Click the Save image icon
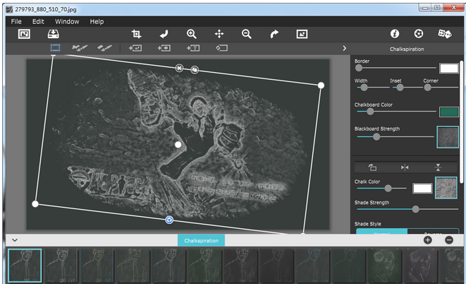The height and width of the screenshot is (284, 466). coord(53,34)
